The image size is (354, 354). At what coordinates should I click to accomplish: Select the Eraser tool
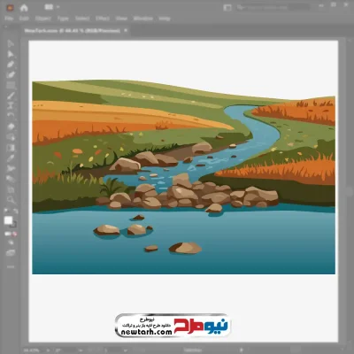coord(11,127)
